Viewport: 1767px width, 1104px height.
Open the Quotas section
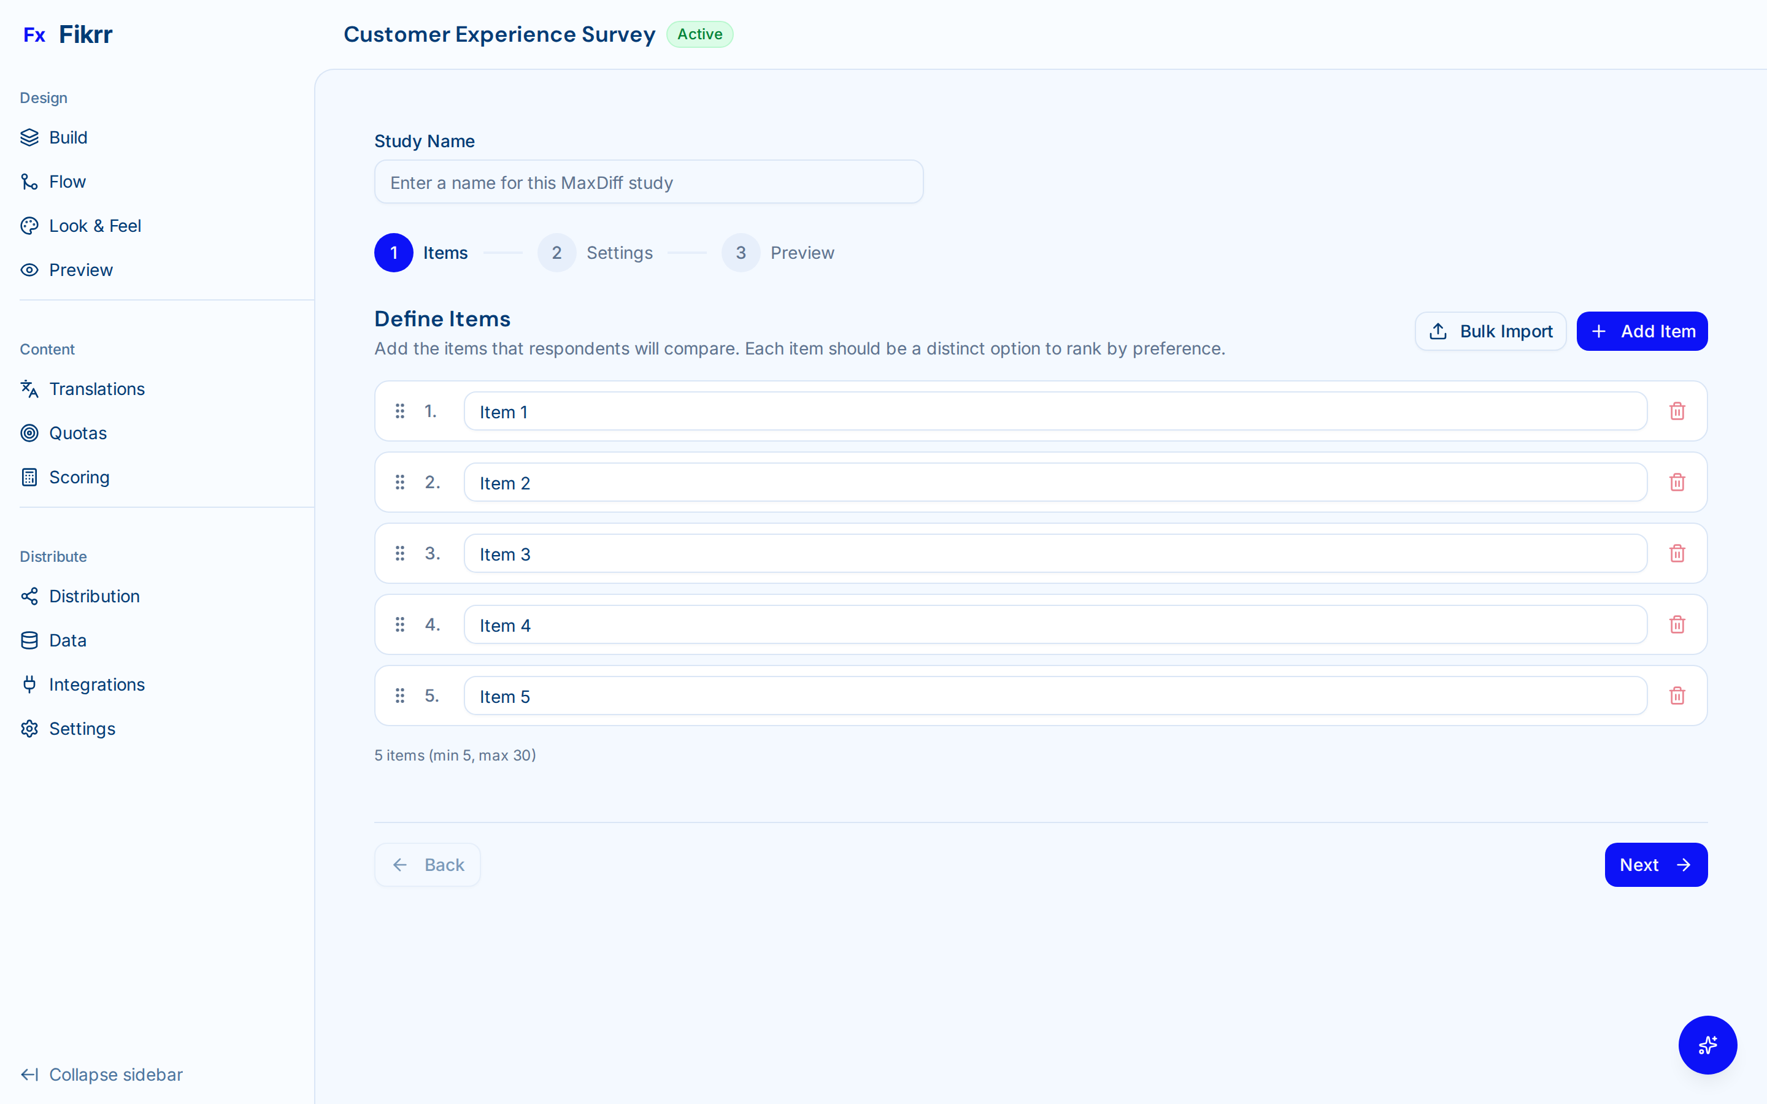77,433
